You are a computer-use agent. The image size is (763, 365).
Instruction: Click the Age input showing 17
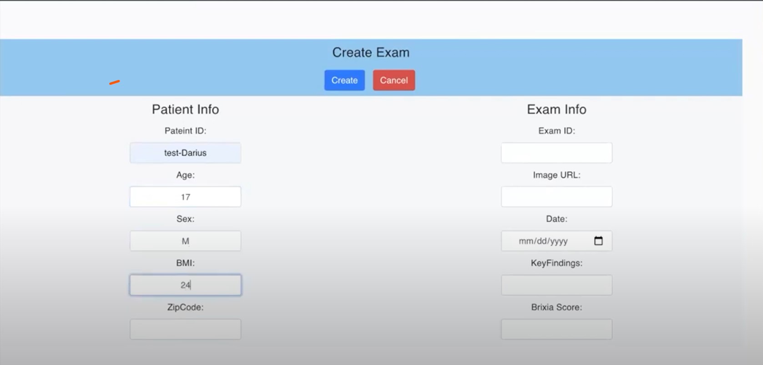185,197
